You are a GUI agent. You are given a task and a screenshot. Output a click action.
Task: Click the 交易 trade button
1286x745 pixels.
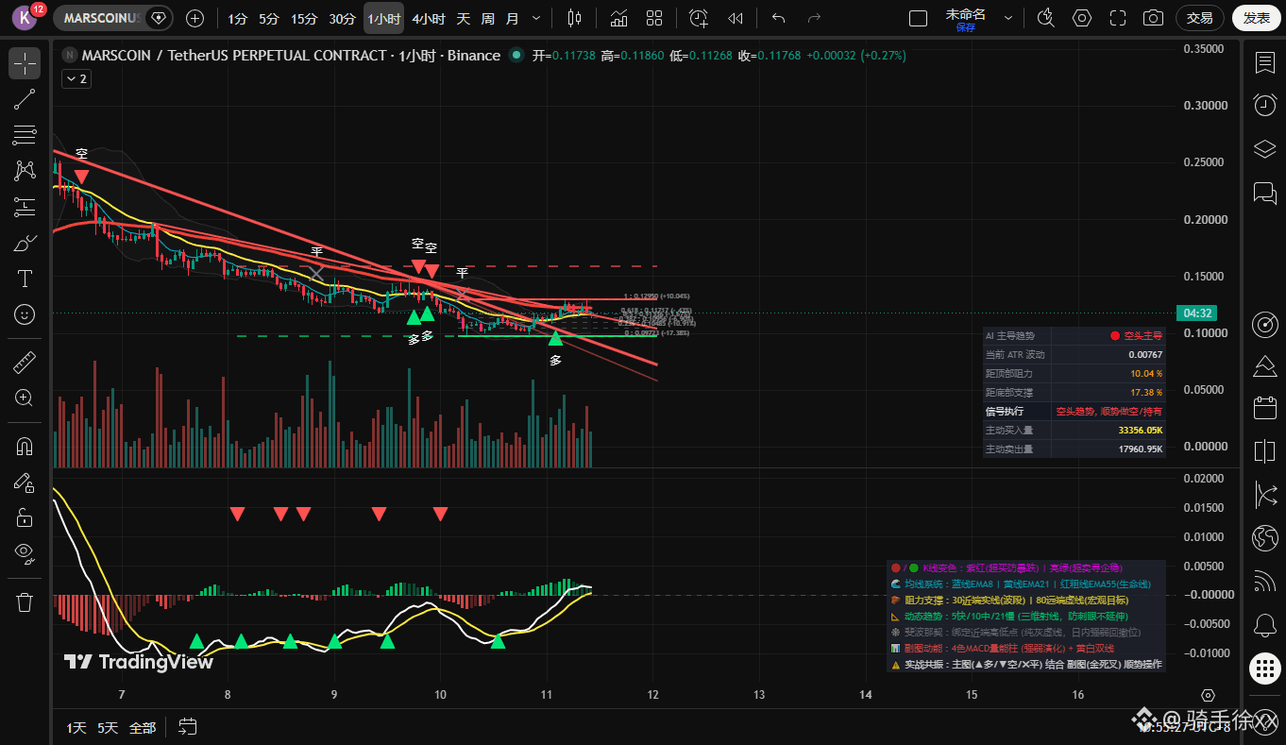(x=1200, y=18)
